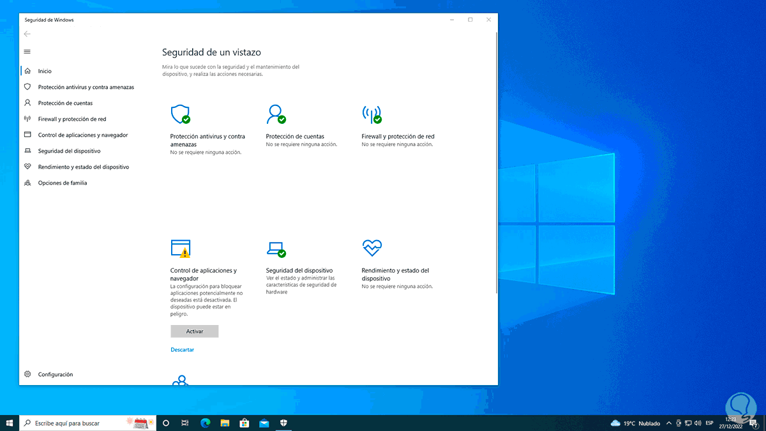Click the weather 19°C Nublado taskbar widget
The height and width of the screenshot is (431, 766).
coord(635,423)
